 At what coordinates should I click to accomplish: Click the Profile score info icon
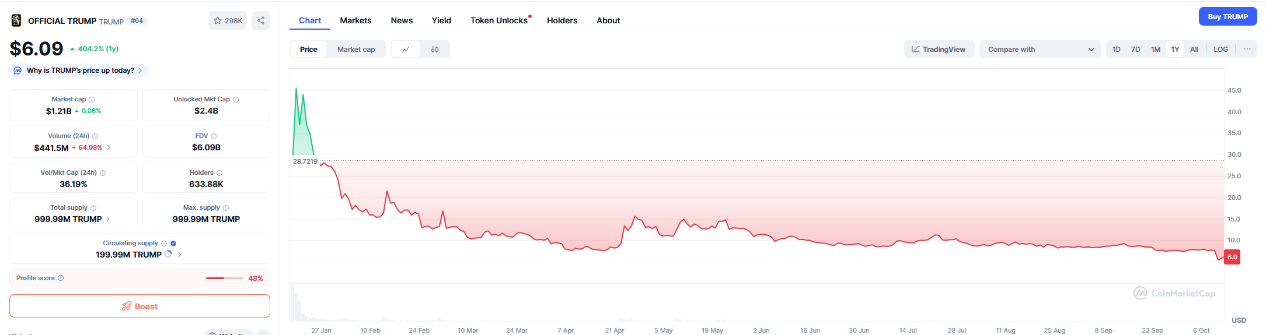click(x=61, y=278)
